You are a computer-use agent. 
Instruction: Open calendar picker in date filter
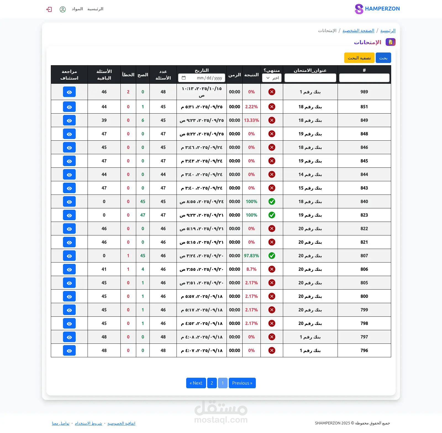[184, 78]
